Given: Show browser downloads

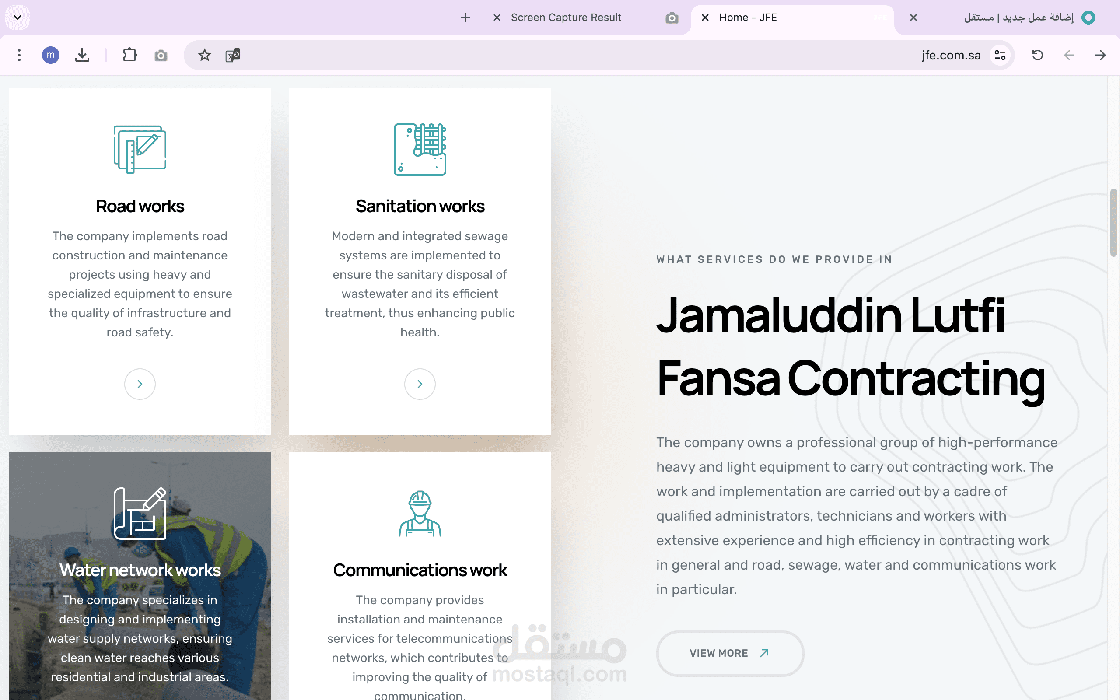Looking at the screenshot, I should coord(82,55).
